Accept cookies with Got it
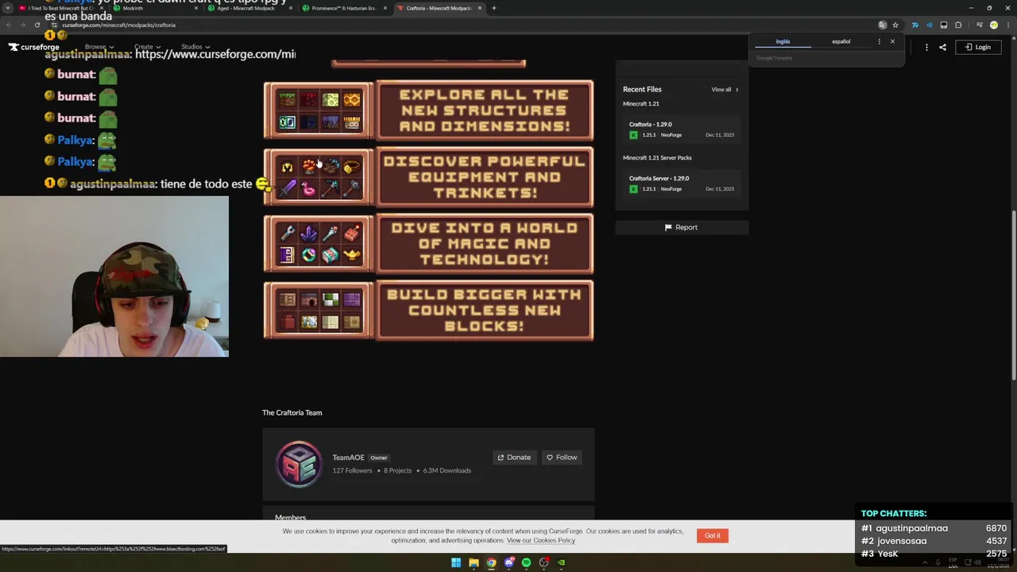The image size is (1017, 572). tap(713, 535)
